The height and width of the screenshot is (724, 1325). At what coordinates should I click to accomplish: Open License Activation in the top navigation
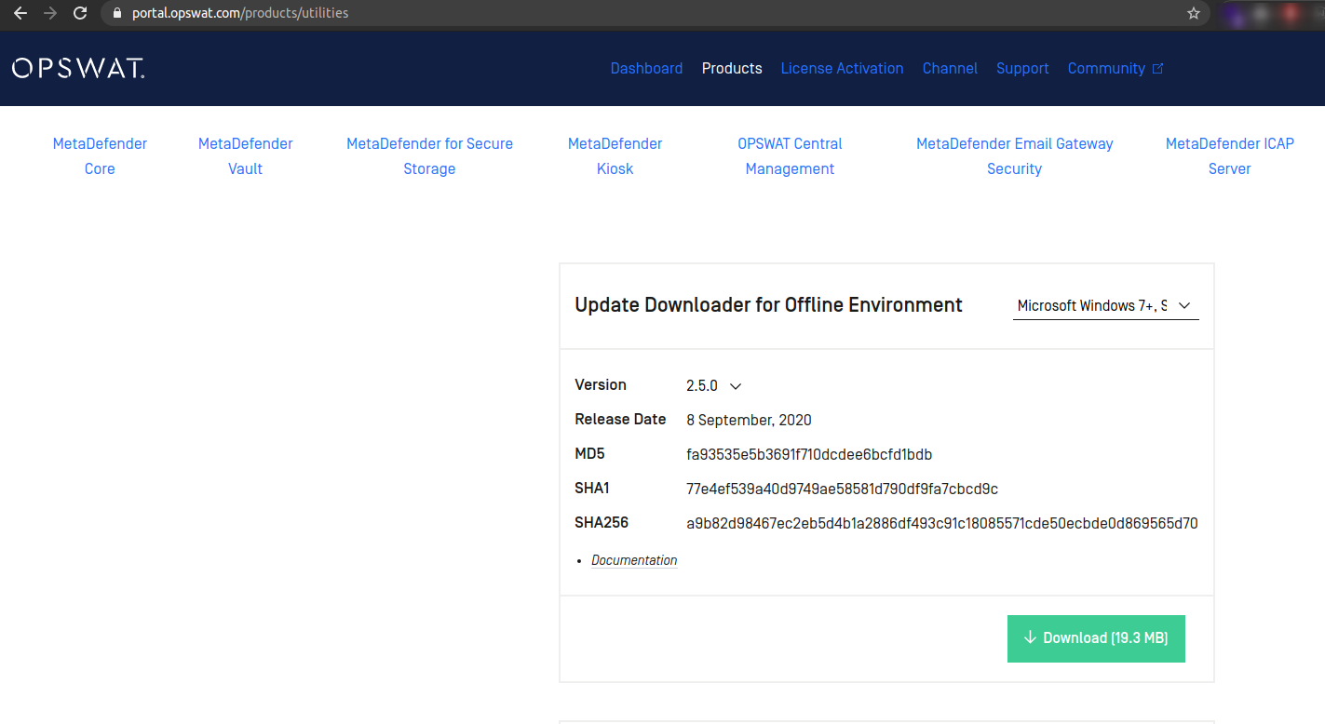[x=842, y=69]
